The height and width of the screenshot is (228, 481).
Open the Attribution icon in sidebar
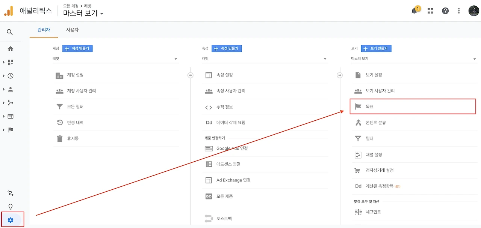pyautogui.click(x=11, y=193)
